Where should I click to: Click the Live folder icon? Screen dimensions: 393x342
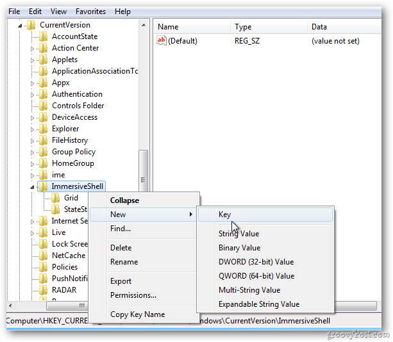coord(44,232)
